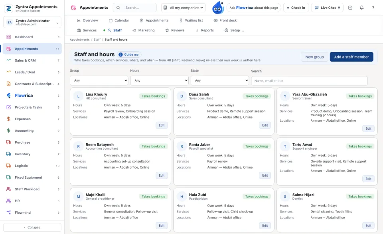
Task: Click the top Search box
Action: 135,8
